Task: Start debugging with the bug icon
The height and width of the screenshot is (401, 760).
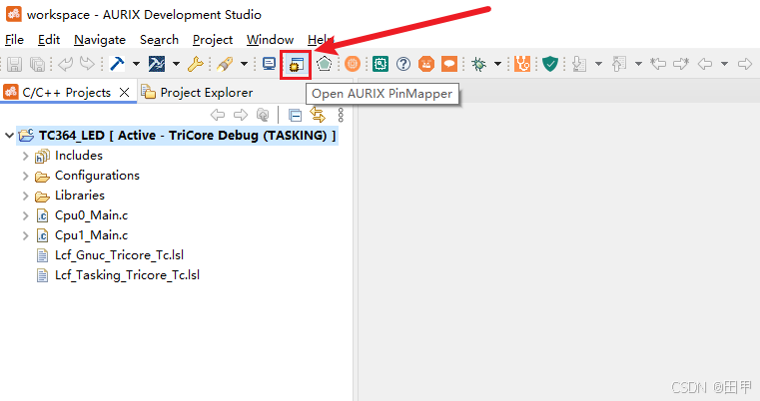Action: coord(479,64)
